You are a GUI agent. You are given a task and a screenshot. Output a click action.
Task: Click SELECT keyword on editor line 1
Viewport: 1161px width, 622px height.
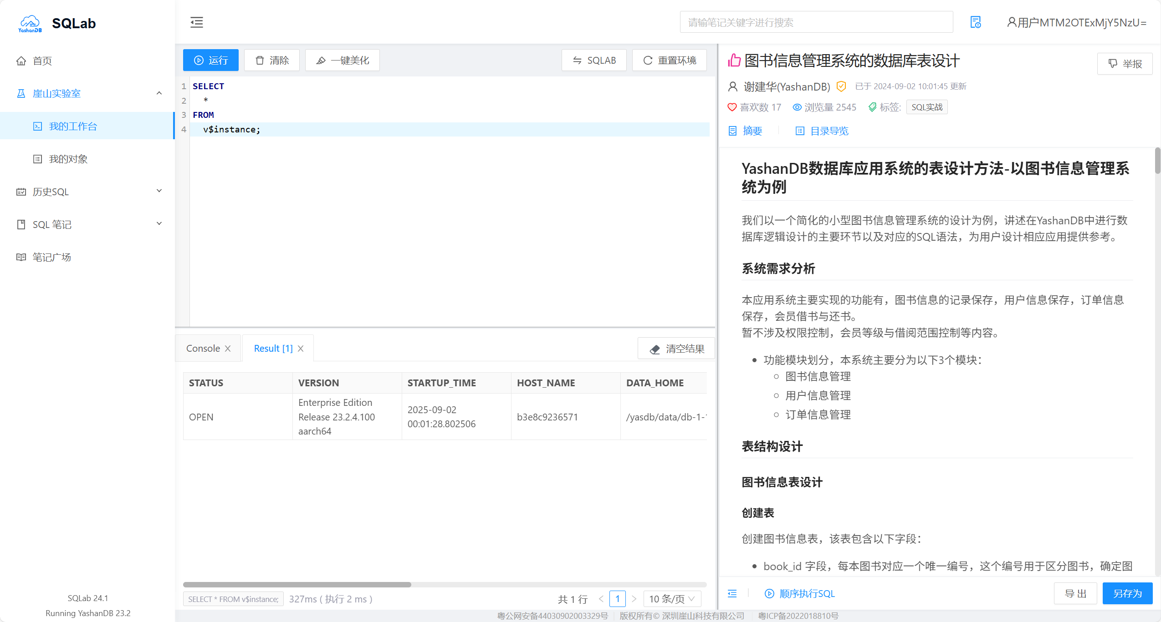pos(208,86)
